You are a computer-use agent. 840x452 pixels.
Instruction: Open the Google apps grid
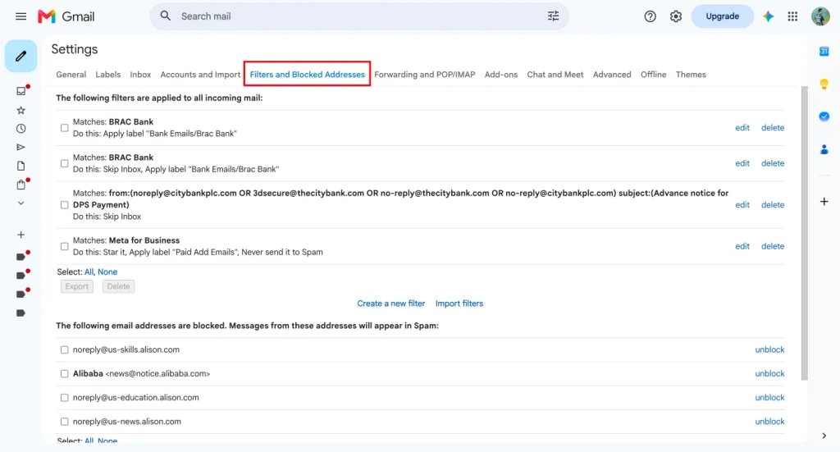pos(792,16)
